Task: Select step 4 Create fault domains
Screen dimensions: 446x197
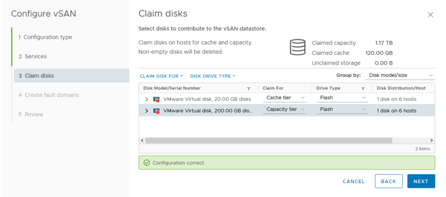Action: [x=49, y=95]
